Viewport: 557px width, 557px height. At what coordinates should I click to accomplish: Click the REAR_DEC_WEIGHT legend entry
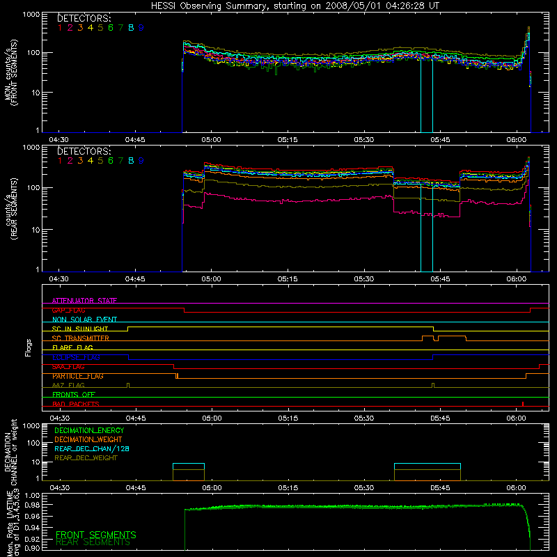click(86, 458)
